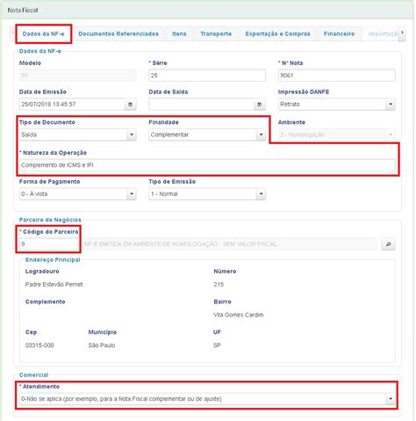Click the partner name field showing homologação notice

click(230, 244)
